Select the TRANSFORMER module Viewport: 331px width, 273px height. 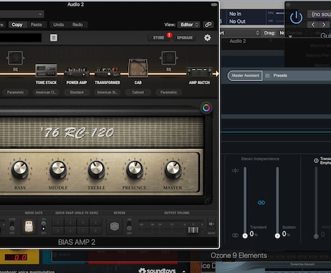(x=107, y=73)
